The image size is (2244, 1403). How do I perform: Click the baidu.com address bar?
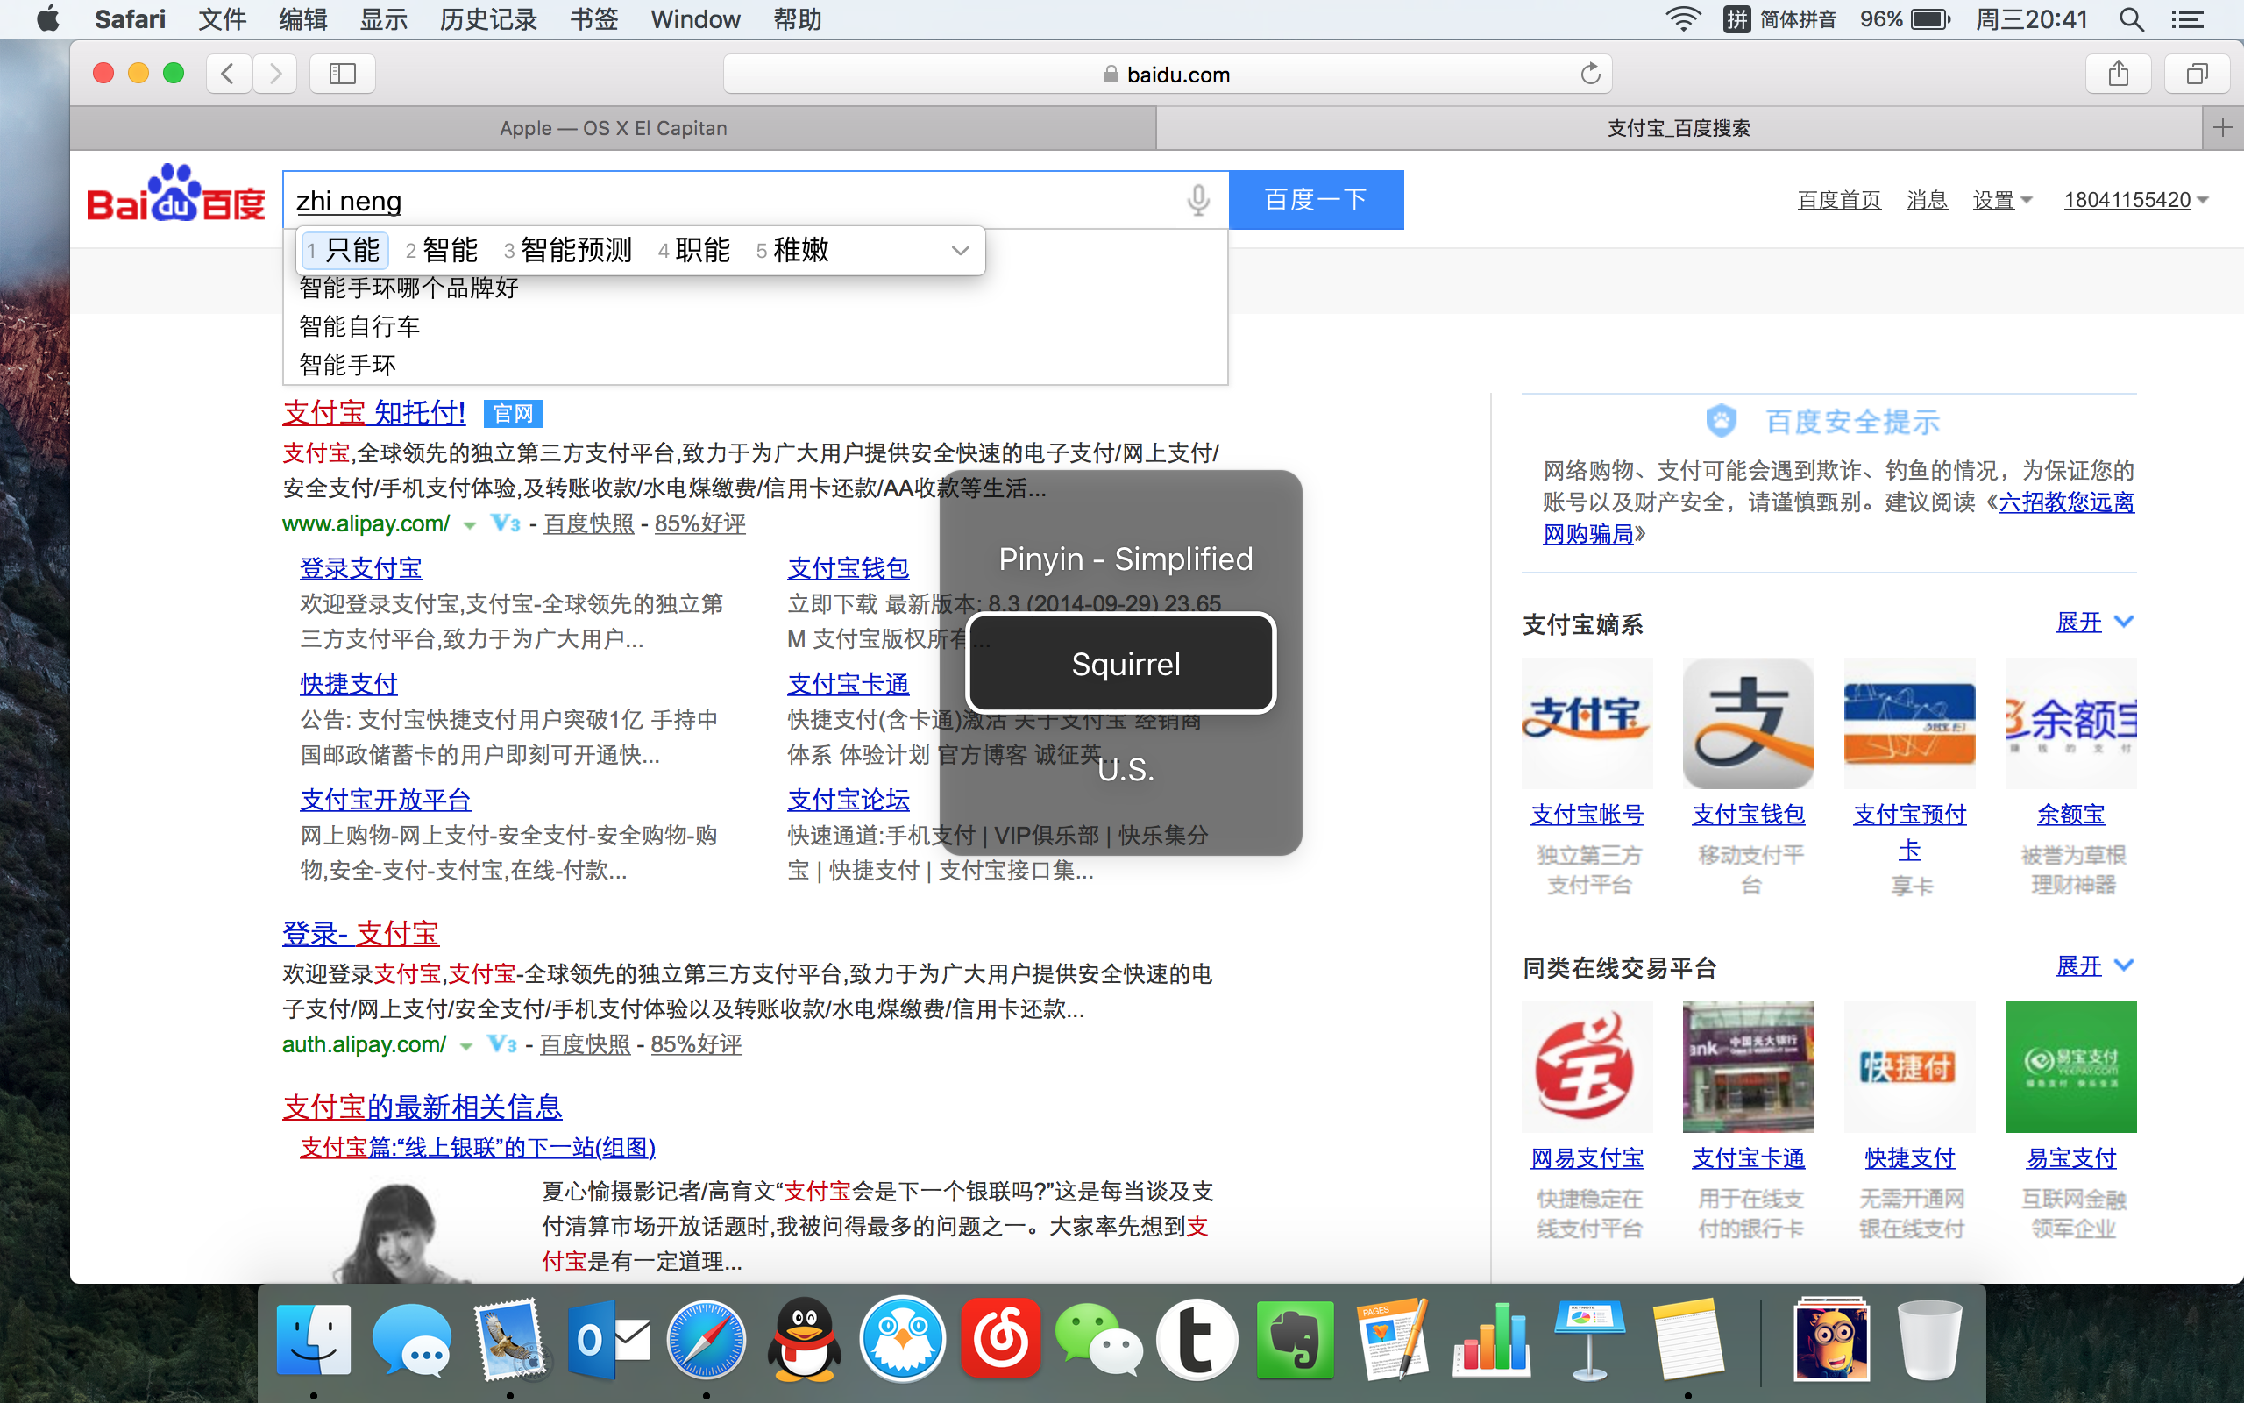pyautogui.click(x=1168, y=74)
